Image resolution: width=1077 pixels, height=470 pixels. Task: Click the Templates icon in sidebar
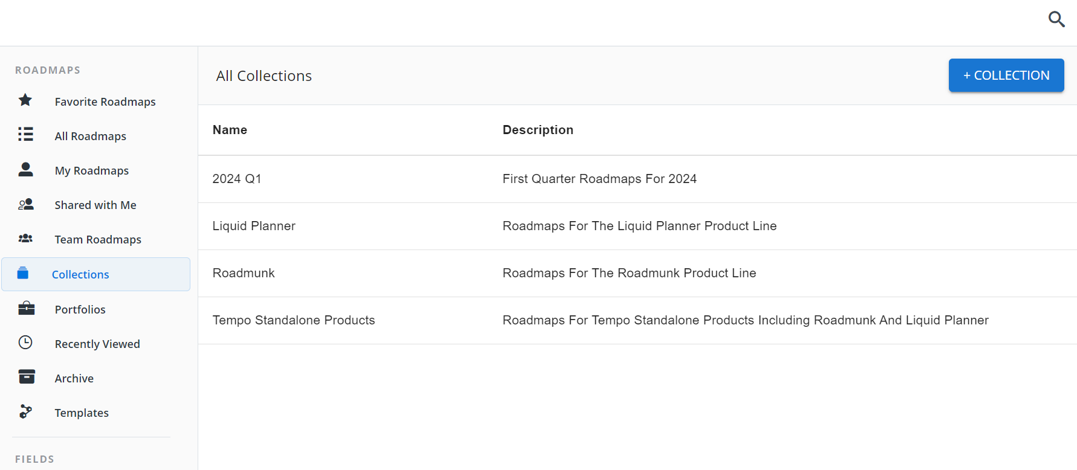(25, 412)
